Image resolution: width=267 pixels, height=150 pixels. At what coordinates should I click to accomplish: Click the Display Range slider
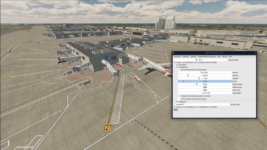(x=200, y=60)
